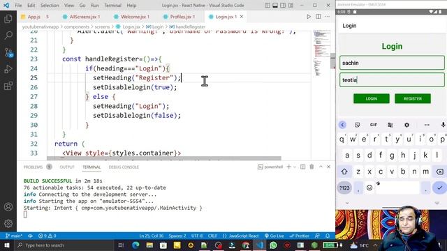The height and width of the screenshot is (251, 447).
Task: Split the terminal panel
Action: (302, 167)
